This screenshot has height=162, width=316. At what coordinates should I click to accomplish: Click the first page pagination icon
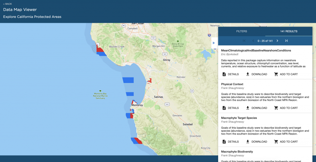244,41
